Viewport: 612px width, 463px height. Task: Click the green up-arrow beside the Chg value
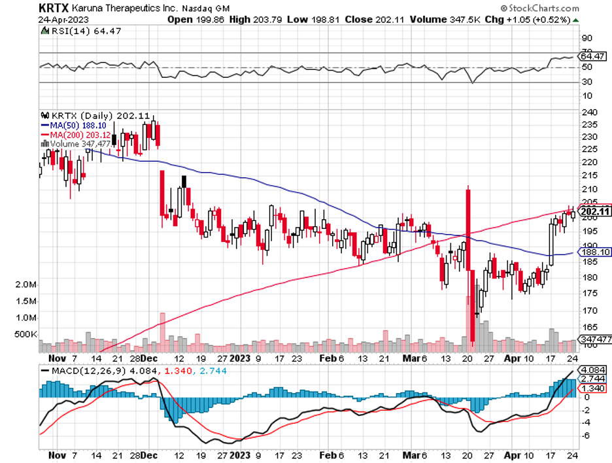pos(575,20)
